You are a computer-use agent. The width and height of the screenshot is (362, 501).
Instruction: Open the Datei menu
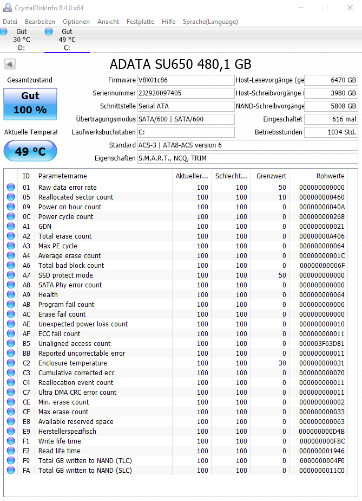(10, 21)
